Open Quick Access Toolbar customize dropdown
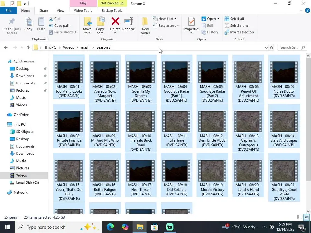Image resolution: width=311 pixels, height=233 pixels. [25, 4]
